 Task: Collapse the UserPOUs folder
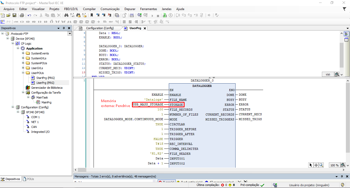23,73
